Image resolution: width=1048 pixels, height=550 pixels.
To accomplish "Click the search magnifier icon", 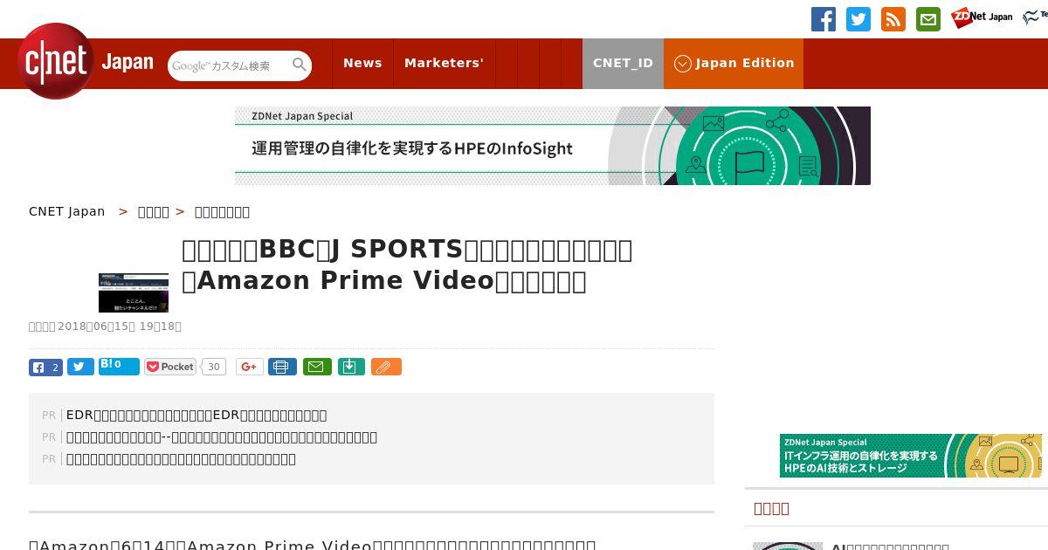I will (x=300, y=65).
